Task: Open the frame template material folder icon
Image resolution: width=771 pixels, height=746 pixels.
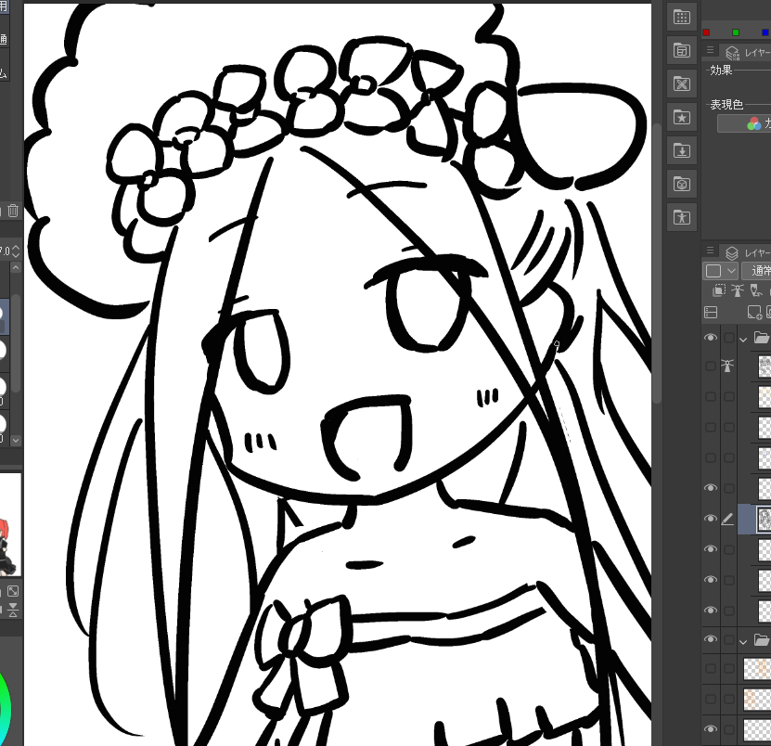Action: [682, 50]
